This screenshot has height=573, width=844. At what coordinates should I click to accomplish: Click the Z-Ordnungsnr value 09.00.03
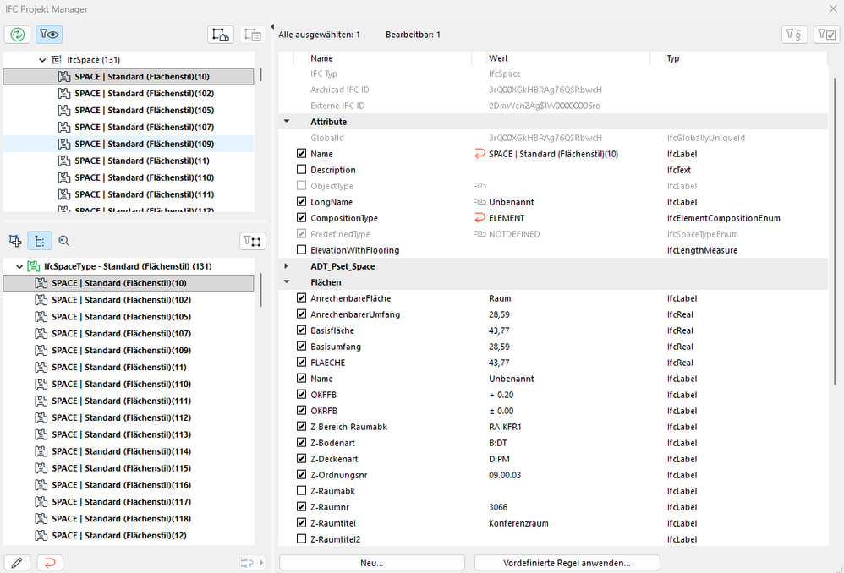coord(505,475)
